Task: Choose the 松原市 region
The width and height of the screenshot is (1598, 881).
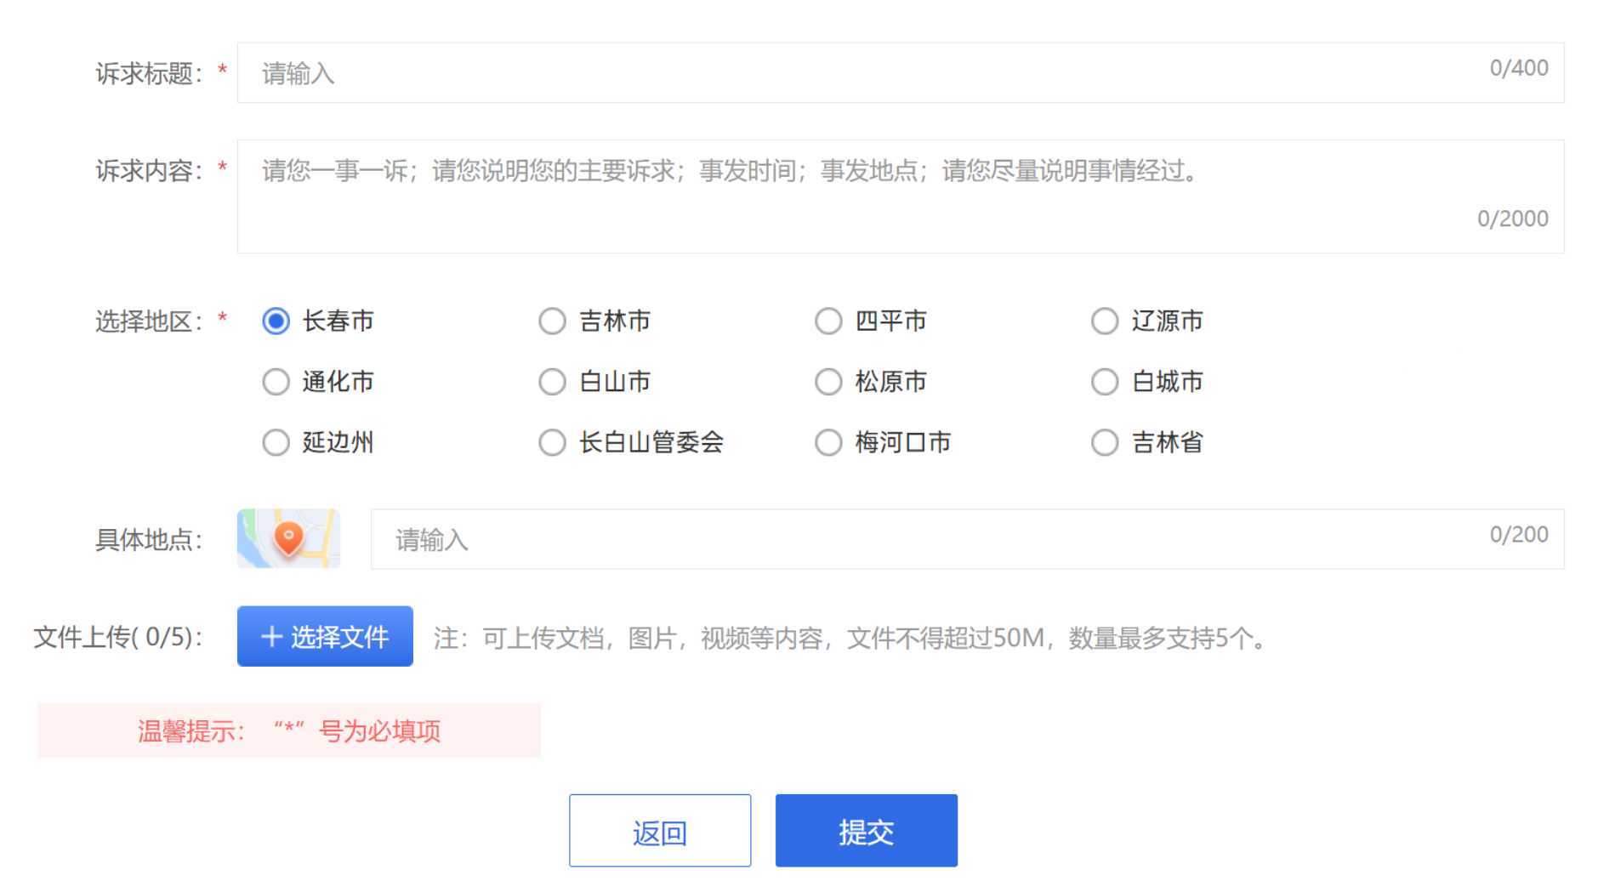Action: pyautogui.click(x=828, y=382)
